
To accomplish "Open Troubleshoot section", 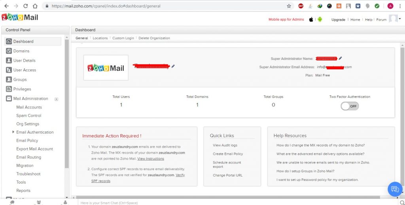I will point(28,174).
